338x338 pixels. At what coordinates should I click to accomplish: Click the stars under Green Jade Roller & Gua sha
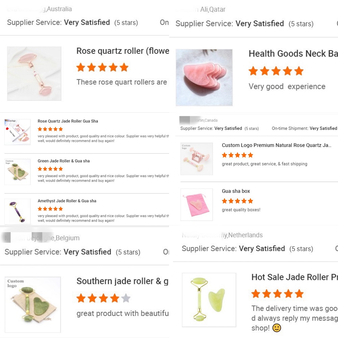[50, 169]
